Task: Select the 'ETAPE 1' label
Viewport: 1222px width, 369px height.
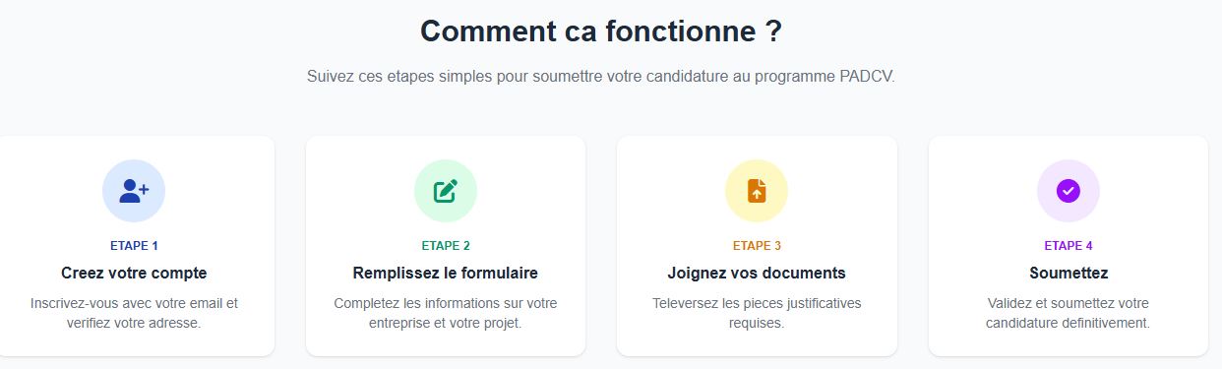Action: tap(134, 246)
